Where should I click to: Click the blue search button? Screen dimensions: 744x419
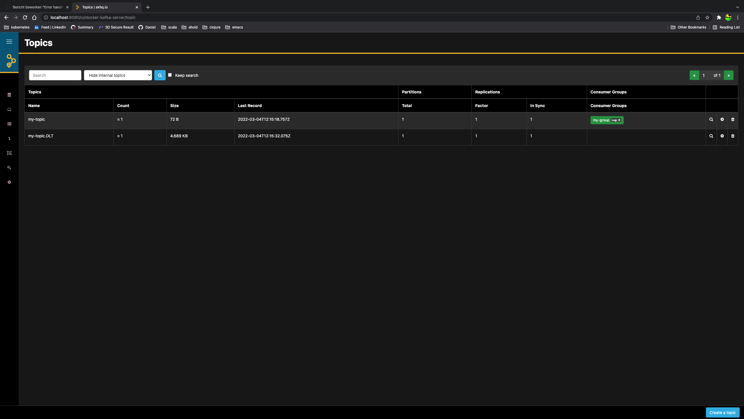160,75
